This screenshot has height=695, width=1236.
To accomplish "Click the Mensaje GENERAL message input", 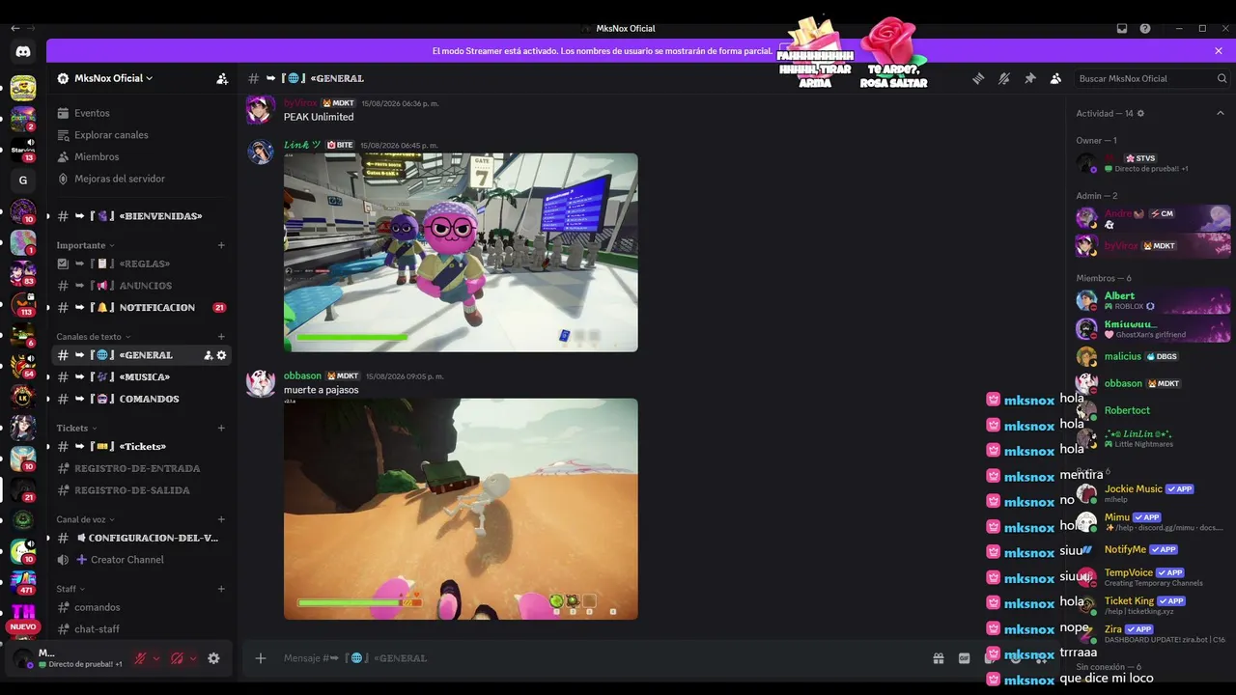I will point(599,658).
